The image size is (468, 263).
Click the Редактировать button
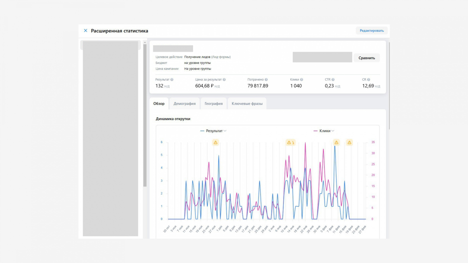click(x=371, y=31)
